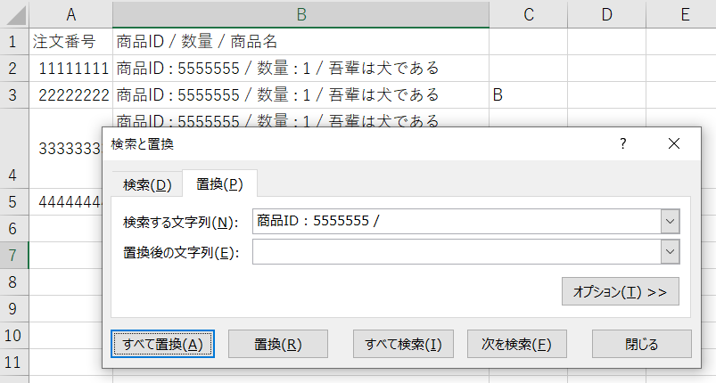This screenshot has width=716, height=383.
Task: Click cell B1 with 商品ID / 数量 / 商品名
Action: coord(300,41)
